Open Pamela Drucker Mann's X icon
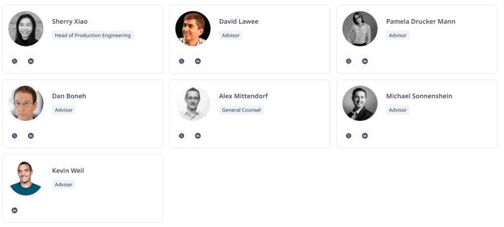The image size is (504, 227). click(x=348, y=61)
